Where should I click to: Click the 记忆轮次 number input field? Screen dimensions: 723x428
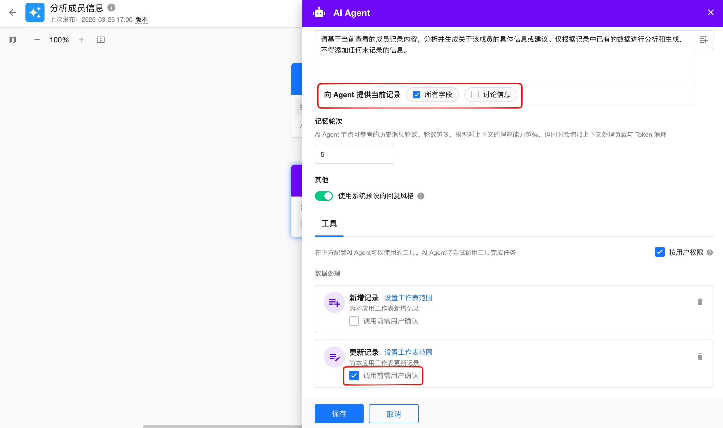[354, 155]
